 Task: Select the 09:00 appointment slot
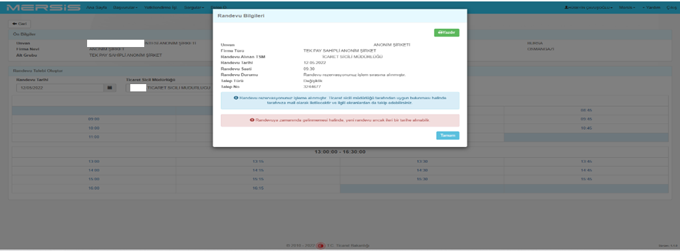(94, 119)
